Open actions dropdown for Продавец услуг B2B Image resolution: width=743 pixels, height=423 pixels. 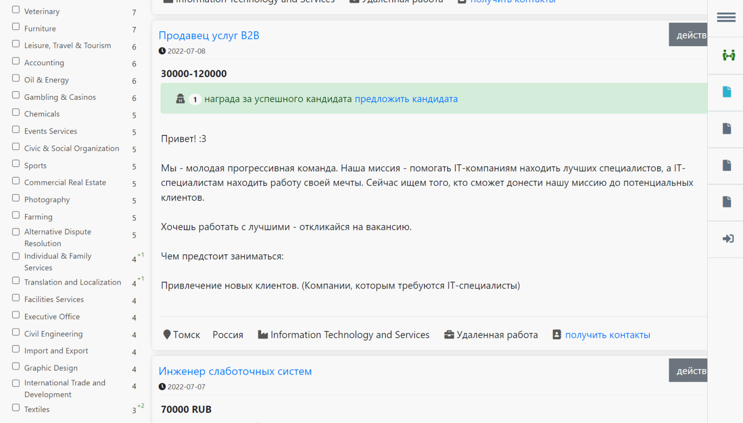[688, 35]
